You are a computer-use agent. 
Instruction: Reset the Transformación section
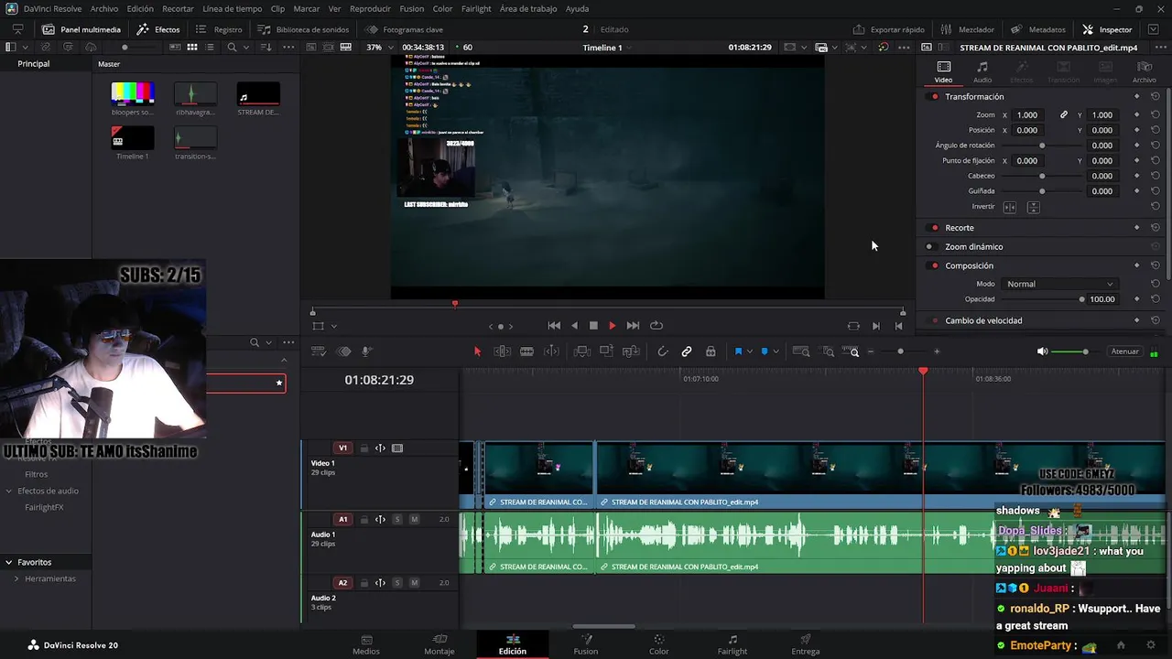pos(1156,97)
